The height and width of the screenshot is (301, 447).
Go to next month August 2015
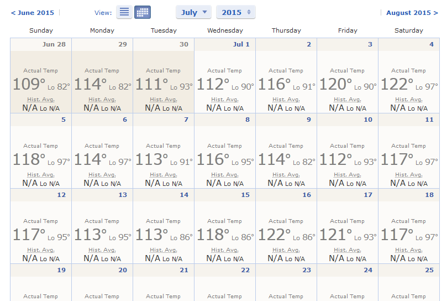412,13
